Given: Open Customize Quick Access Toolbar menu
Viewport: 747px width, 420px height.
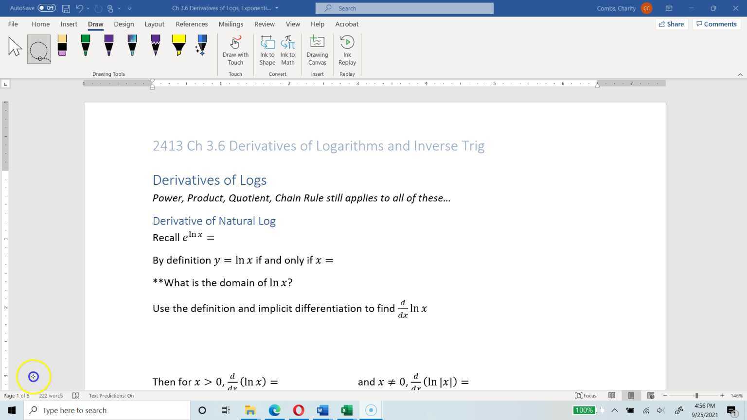Looking at the screenshot, I should (129, 8).
